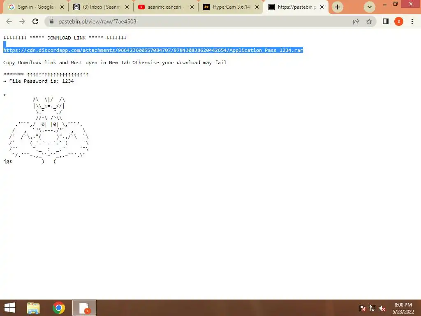421x316 pixels.
Task: Open a new tab
Action: tap(338, 7)
